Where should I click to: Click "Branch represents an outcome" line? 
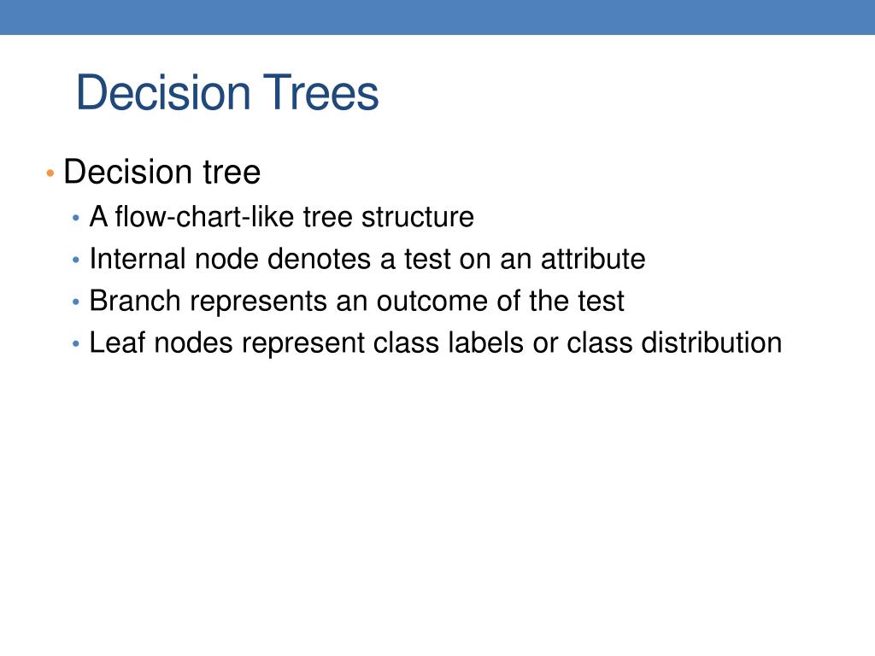[x=356, y=302]
